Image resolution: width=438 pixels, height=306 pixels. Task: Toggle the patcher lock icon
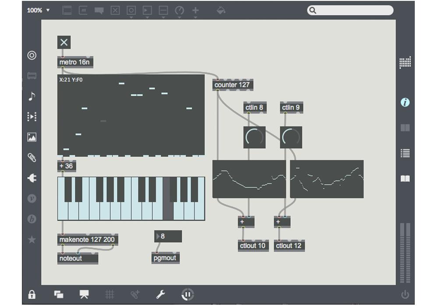[x=32, y=295]
